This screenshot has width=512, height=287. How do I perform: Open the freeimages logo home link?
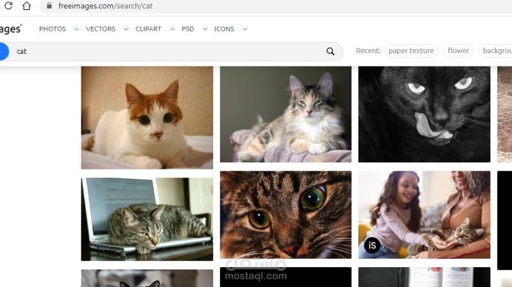10,29
